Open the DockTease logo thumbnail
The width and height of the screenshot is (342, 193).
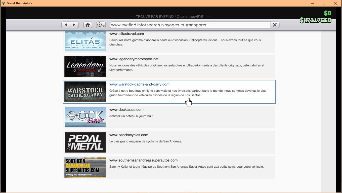pyautogui.click(x=85, y=117)
